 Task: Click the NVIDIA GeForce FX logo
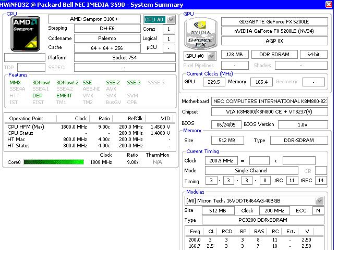201,34
